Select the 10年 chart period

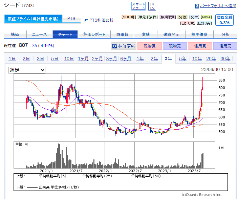click(197, 59)
